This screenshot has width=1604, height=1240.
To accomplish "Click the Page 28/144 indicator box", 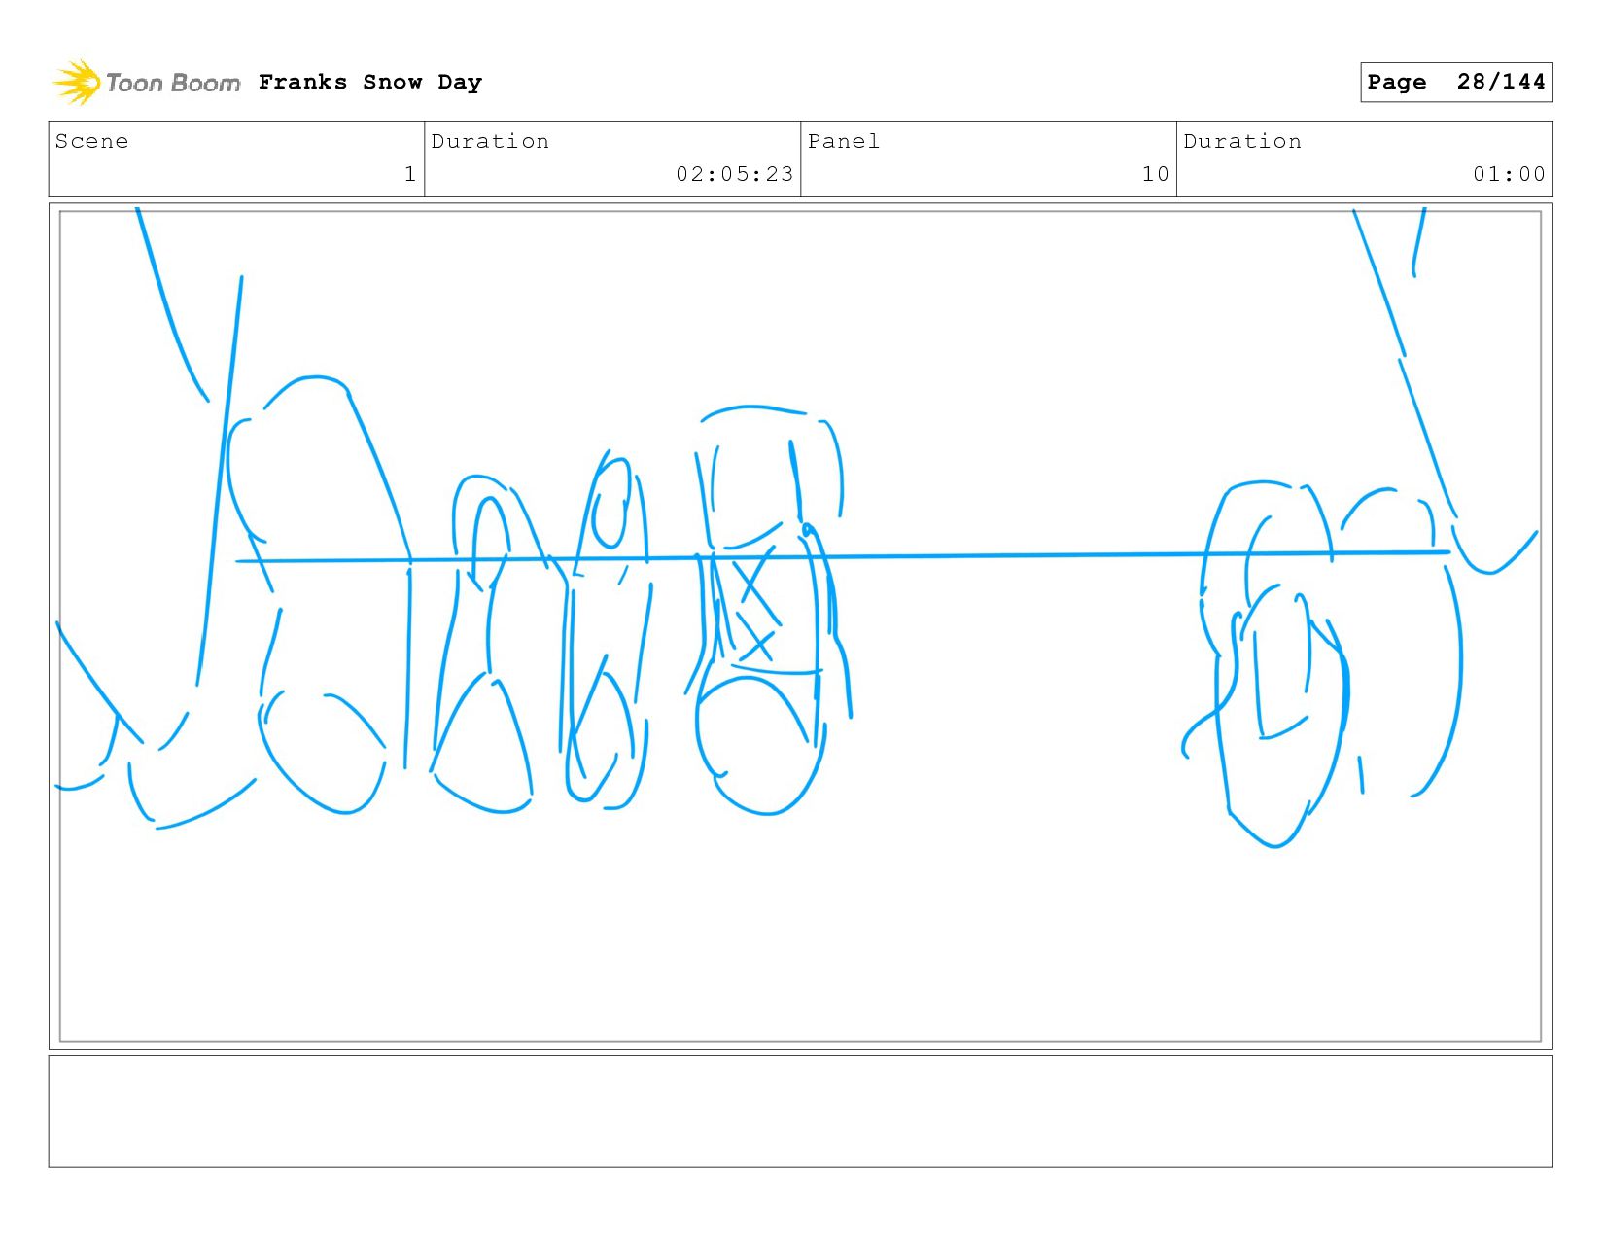I will click(1455, 82).
